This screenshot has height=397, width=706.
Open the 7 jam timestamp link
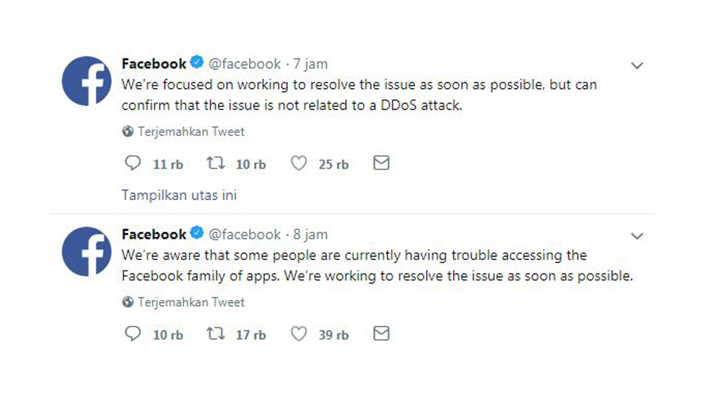[311, 64]
